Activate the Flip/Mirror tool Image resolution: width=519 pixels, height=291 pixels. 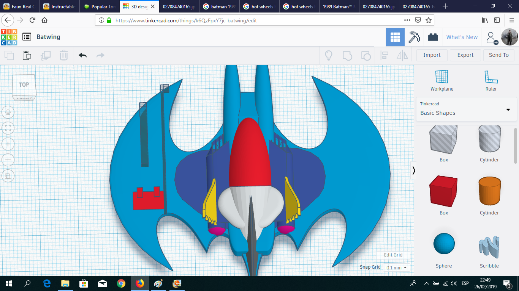pyautogui.click(x=402, y=55)
